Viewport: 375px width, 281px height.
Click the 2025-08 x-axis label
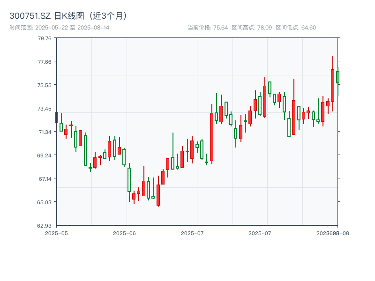pos(334,232)
